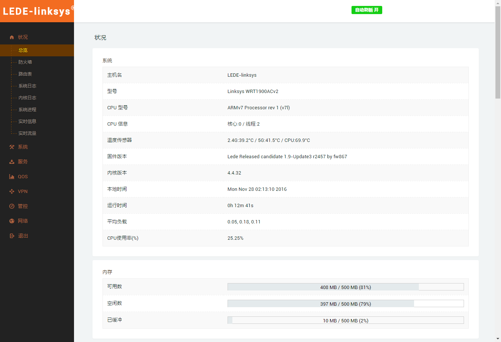This screenshot has height=342, width=501.
Task: Expand the 系统 sidebar menu
Action: point(23,147)
